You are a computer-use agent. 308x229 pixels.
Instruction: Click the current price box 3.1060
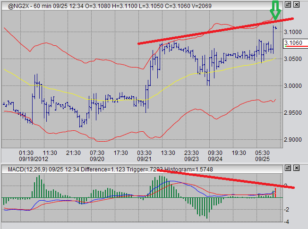[x=295, y=43]
